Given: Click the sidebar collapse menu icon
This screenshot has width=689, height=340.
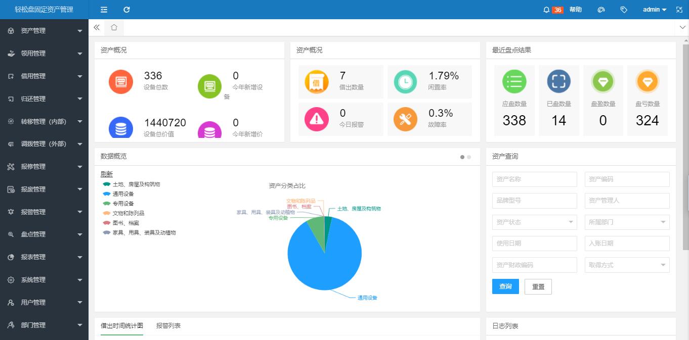Looking at the screenshot, I should pos(104,10).
